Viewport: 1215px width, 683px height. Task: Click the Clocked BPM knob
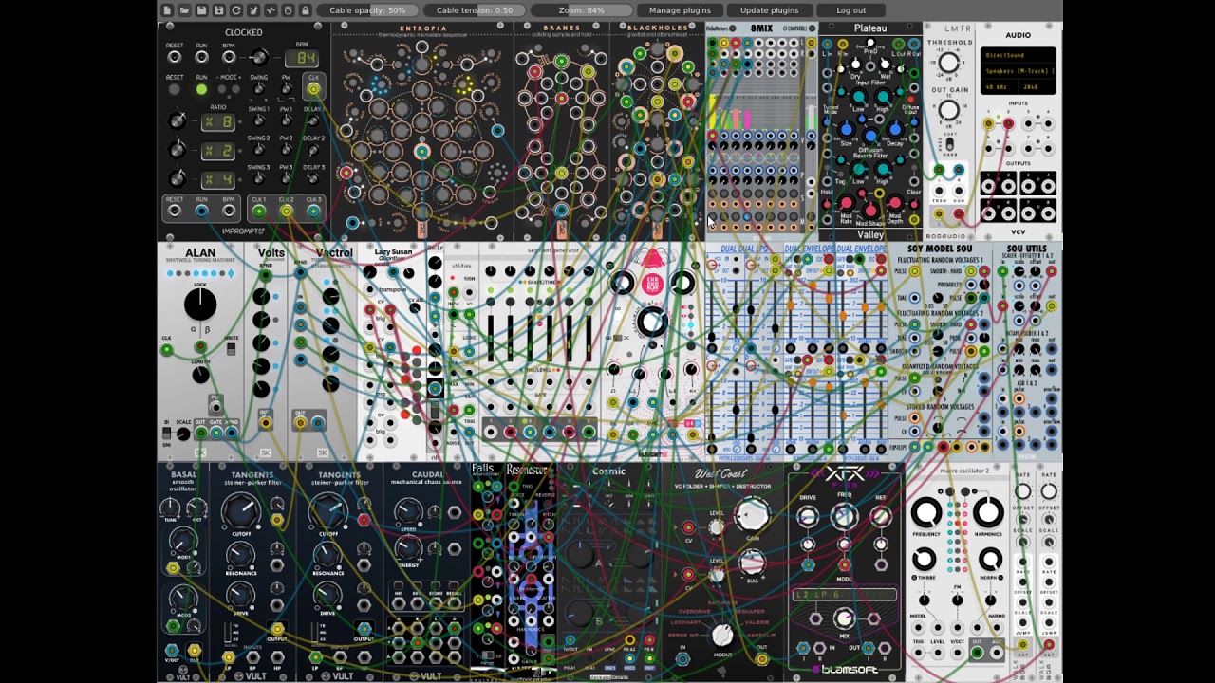259,58
